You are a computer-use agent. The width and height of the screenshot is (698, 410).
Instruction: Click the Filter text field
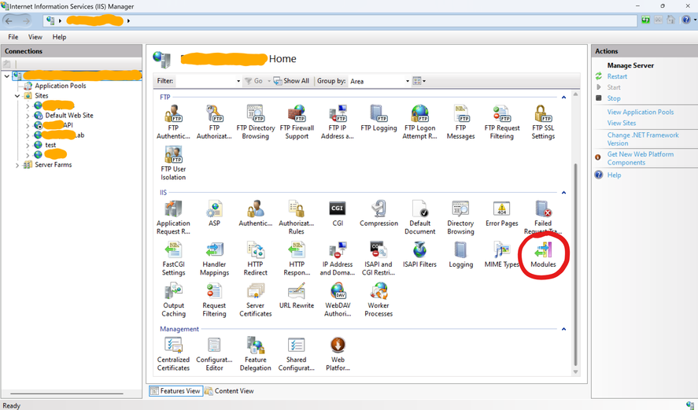(205, 81)
